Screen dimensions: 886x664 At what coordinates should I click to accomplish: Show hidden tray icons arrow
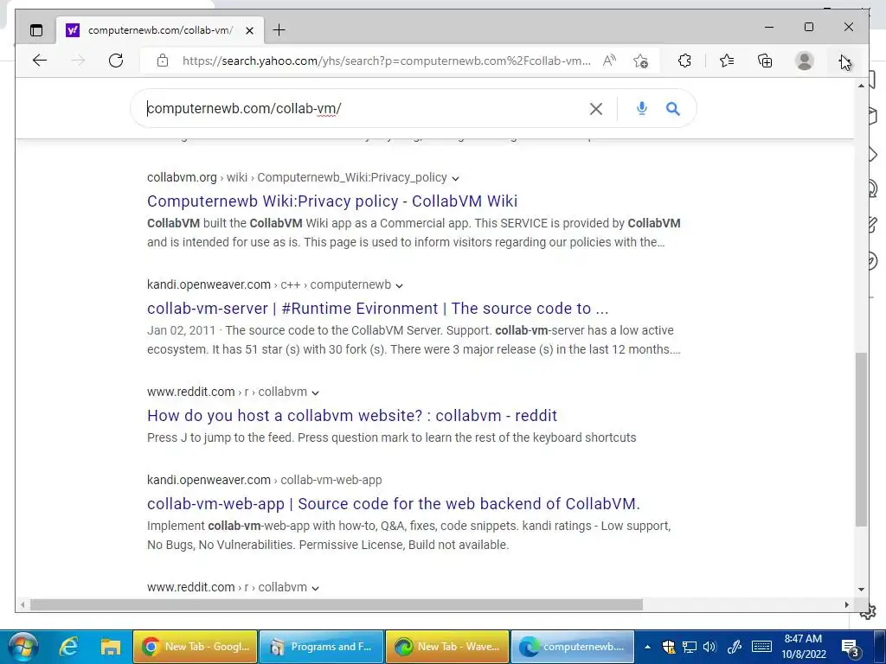point(647,647)
